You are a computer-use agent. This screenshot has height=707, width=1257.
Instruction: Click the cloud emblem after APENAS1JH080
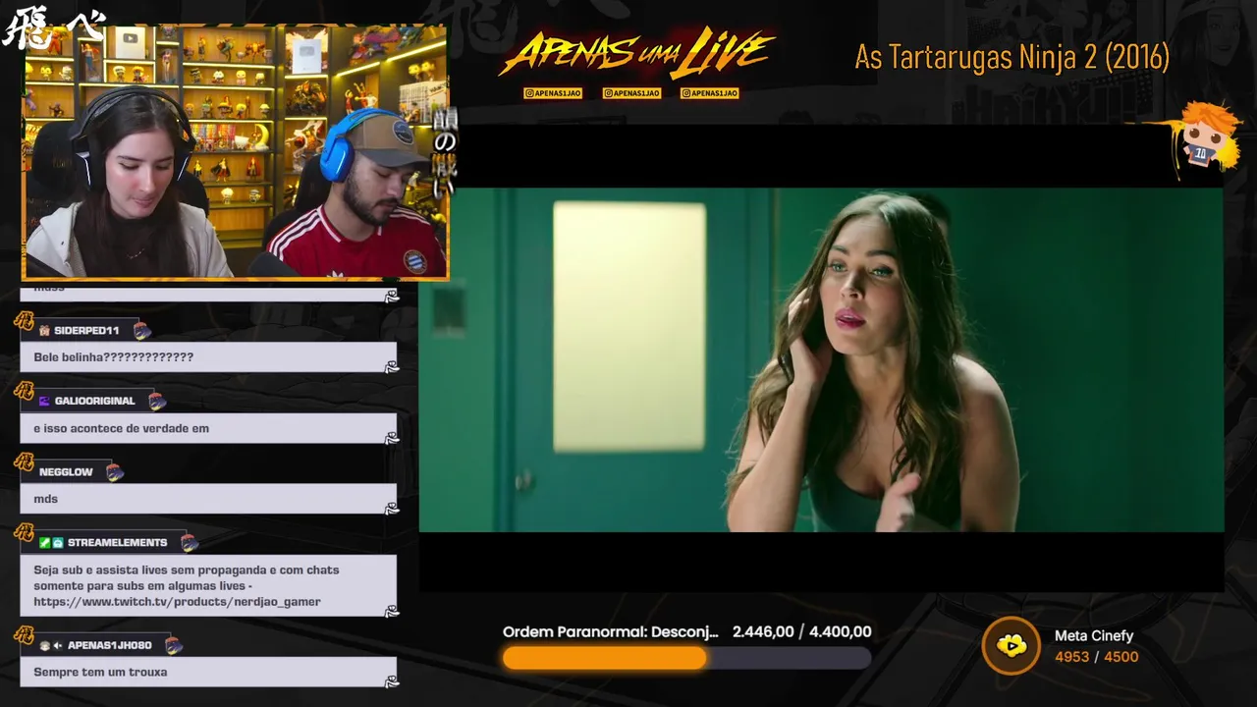click(x=173, y=646)
